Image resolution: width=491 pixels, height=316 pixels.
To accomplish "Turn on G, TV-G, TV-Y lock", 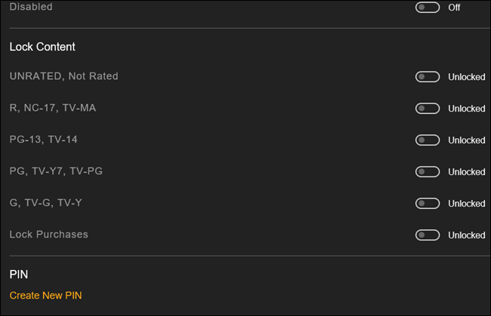I will point(428,203).
